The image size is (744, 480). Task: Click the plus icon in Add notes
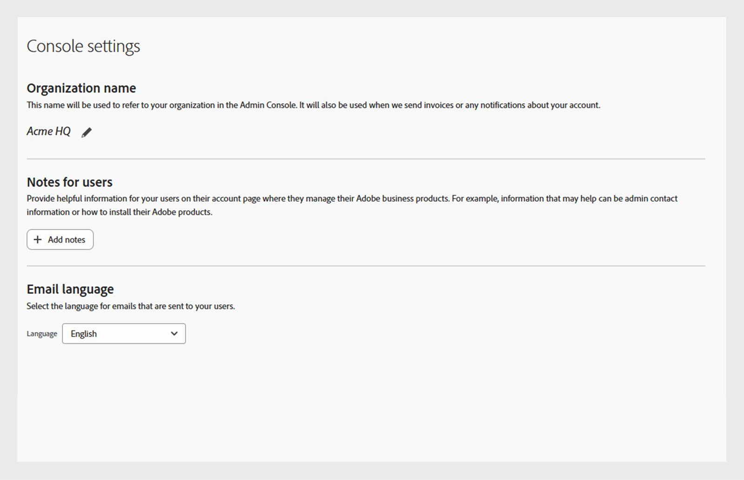pos(38,239)
